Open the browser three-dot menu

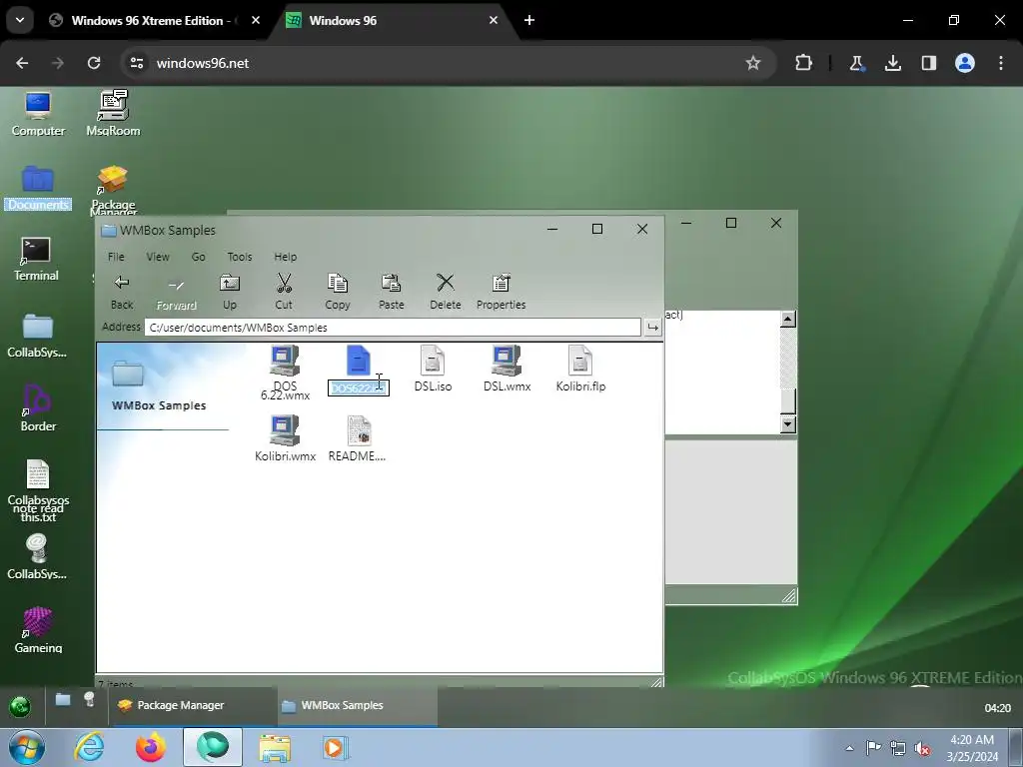click(x=1001, y=63)
